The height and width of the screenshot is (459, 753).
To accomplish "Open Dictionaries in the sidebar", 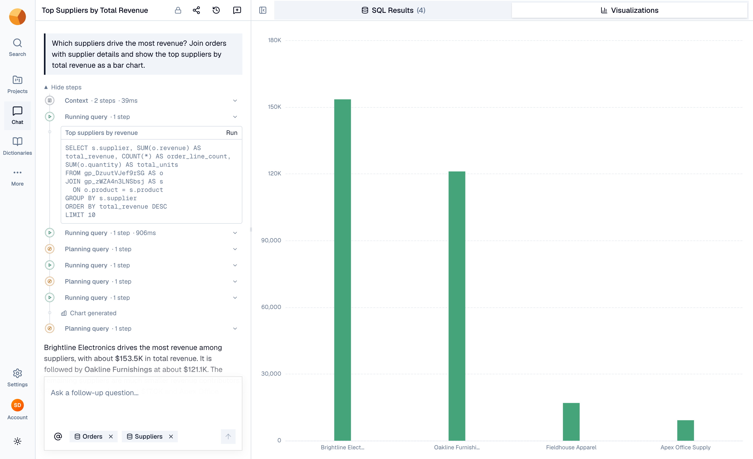I will (x=18, y=146).
